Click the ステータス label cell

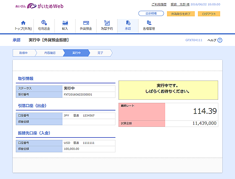[x=39, y=88]
